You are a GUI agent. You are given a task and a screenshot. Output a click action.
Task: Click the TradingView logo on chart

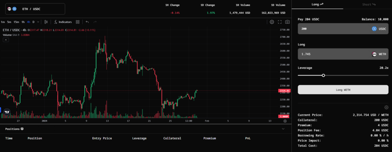7,112
